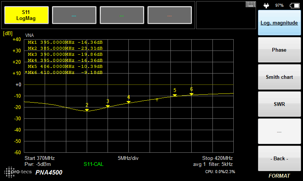Image resolution: width=303 pixels, height=181 pixels.
Task: Click the power plug status icon
Action: (266, 5)
